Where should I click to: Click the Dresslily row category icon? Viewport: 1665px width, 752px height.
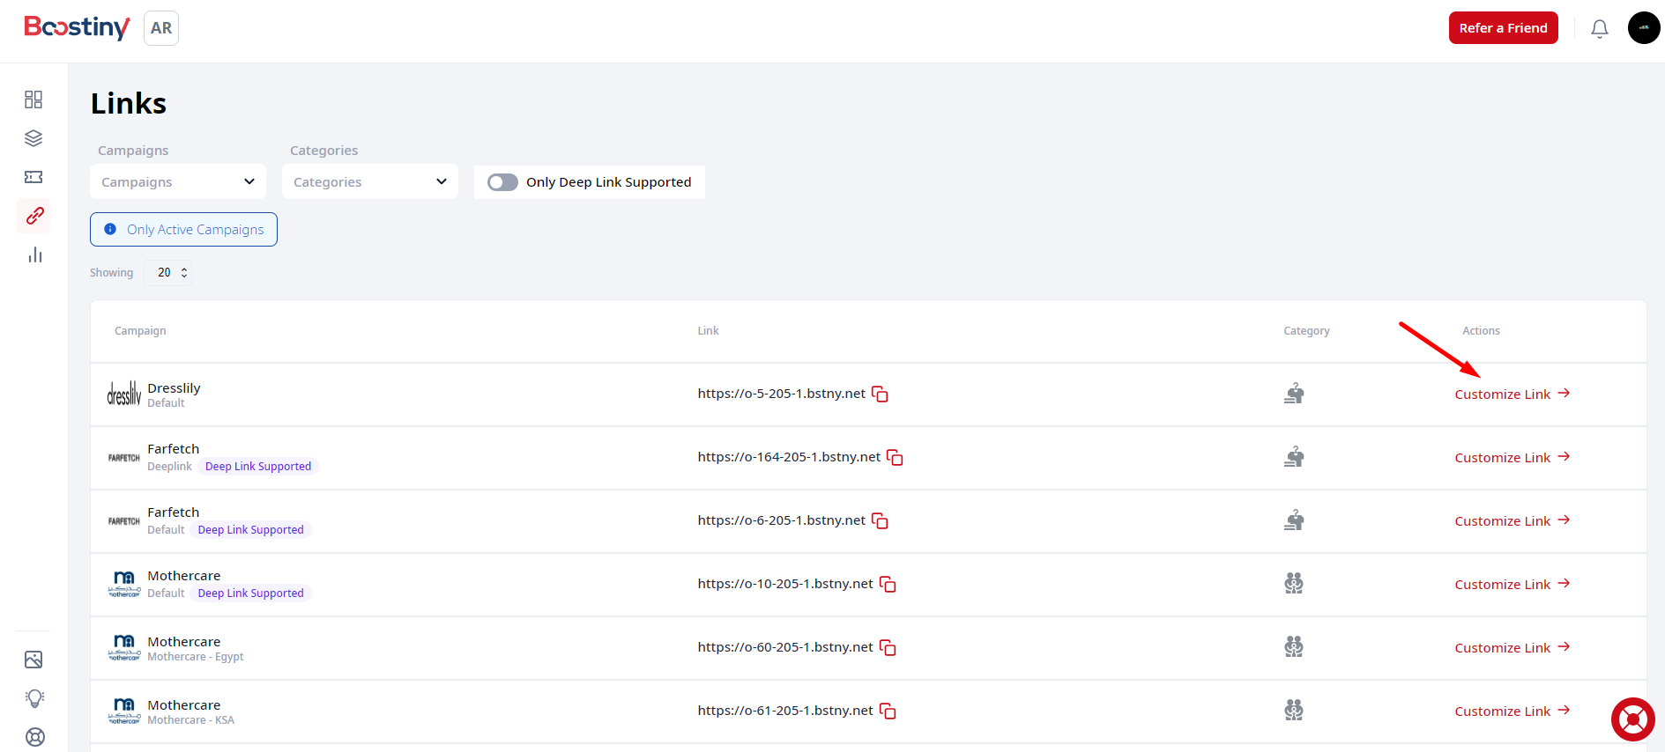coord(1294,394)
